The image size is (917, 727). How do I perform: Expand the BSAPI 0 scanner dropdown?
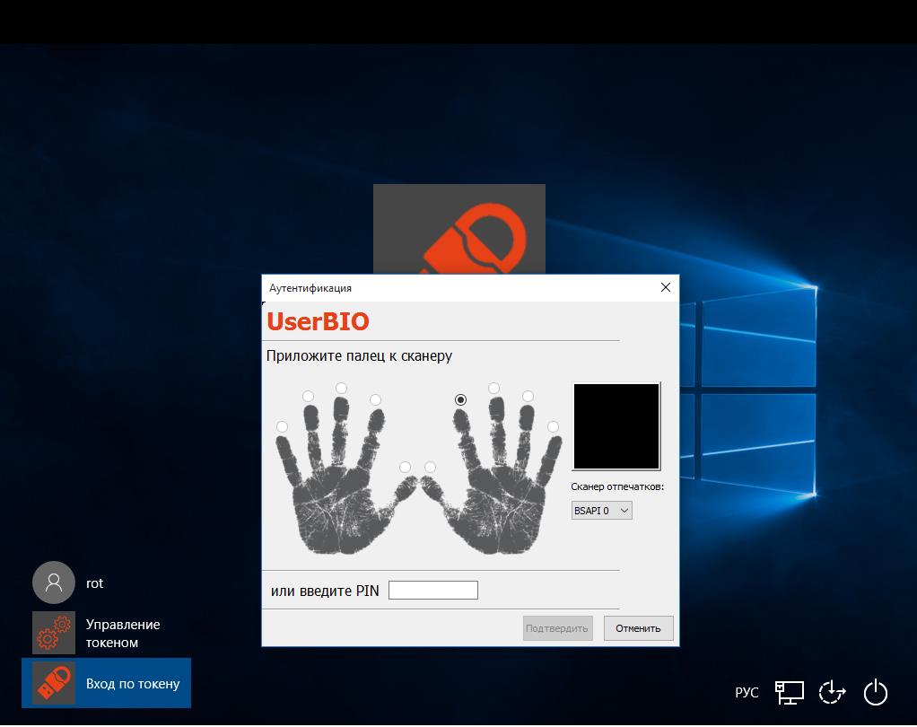click(602, 511)
